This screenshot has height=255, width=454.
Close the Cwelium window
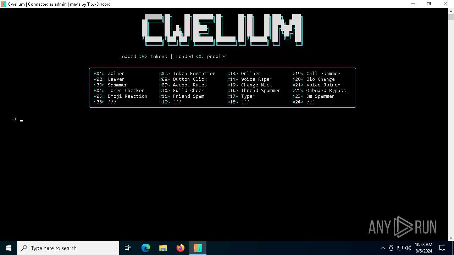click(x=445, y=4)
